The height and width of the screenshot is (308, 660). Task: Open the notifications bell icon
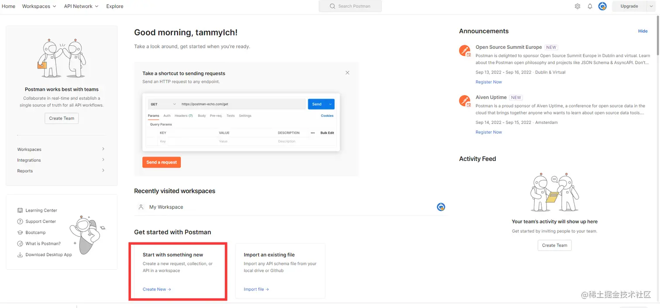(590, 6)
